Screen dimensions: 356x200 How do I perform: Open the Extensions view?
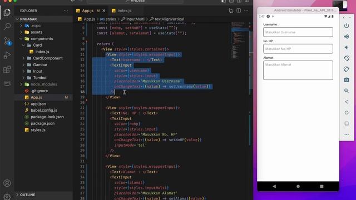tap(7, 69)
